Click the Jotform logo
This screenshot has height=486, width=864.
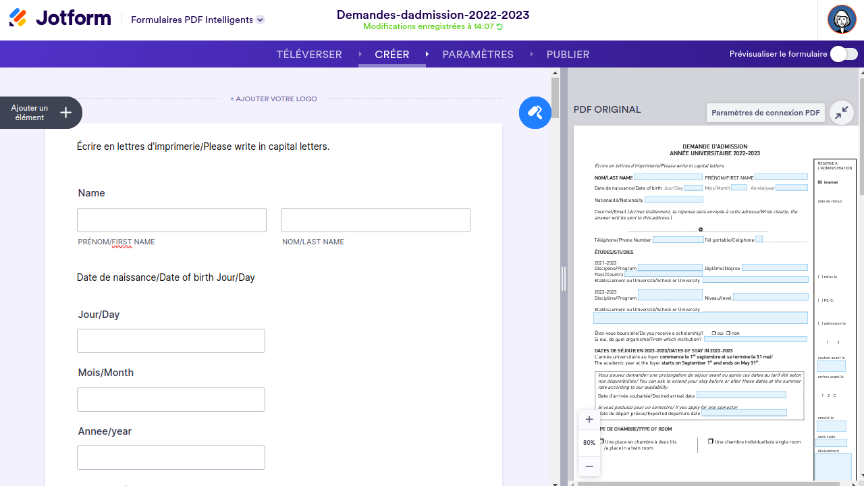[x=60, y=18]
